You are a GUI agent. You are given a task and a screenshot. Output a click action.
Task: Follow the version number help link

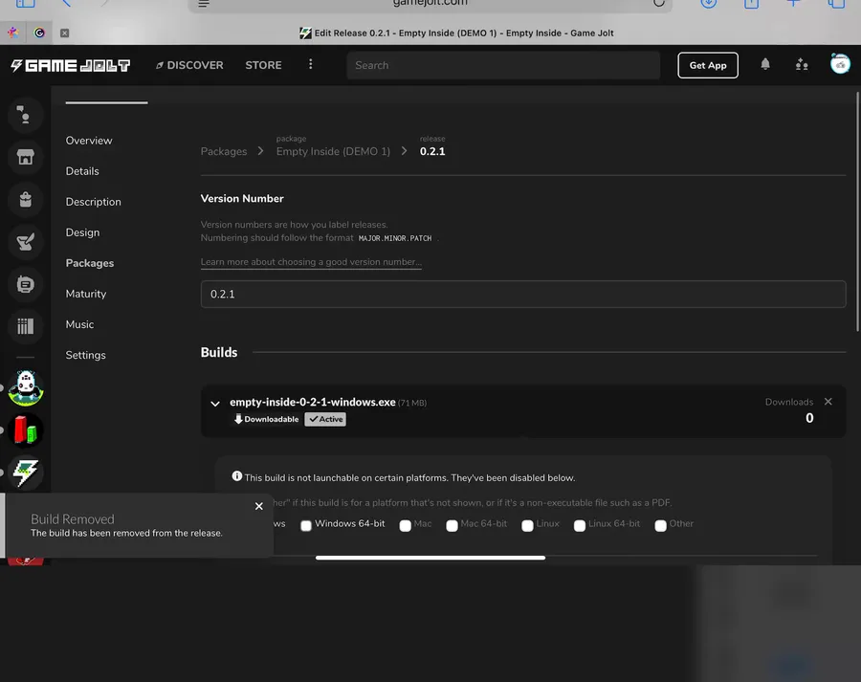click(x=311, y=262)
